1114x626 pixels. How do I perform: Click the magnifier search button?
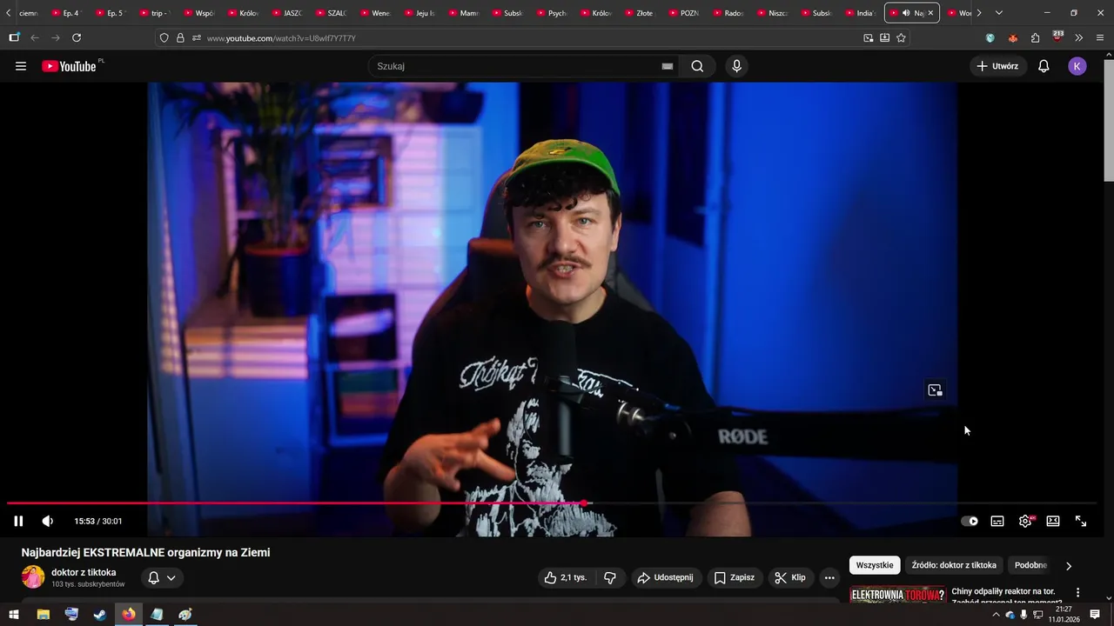coord(697,66)
